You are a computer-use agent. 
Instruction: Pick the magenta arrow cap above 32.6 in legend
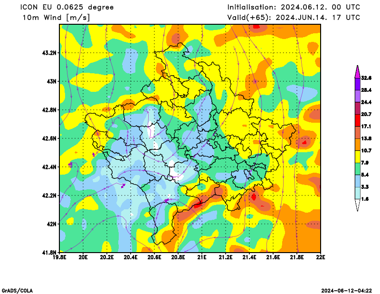coord(358,72)
